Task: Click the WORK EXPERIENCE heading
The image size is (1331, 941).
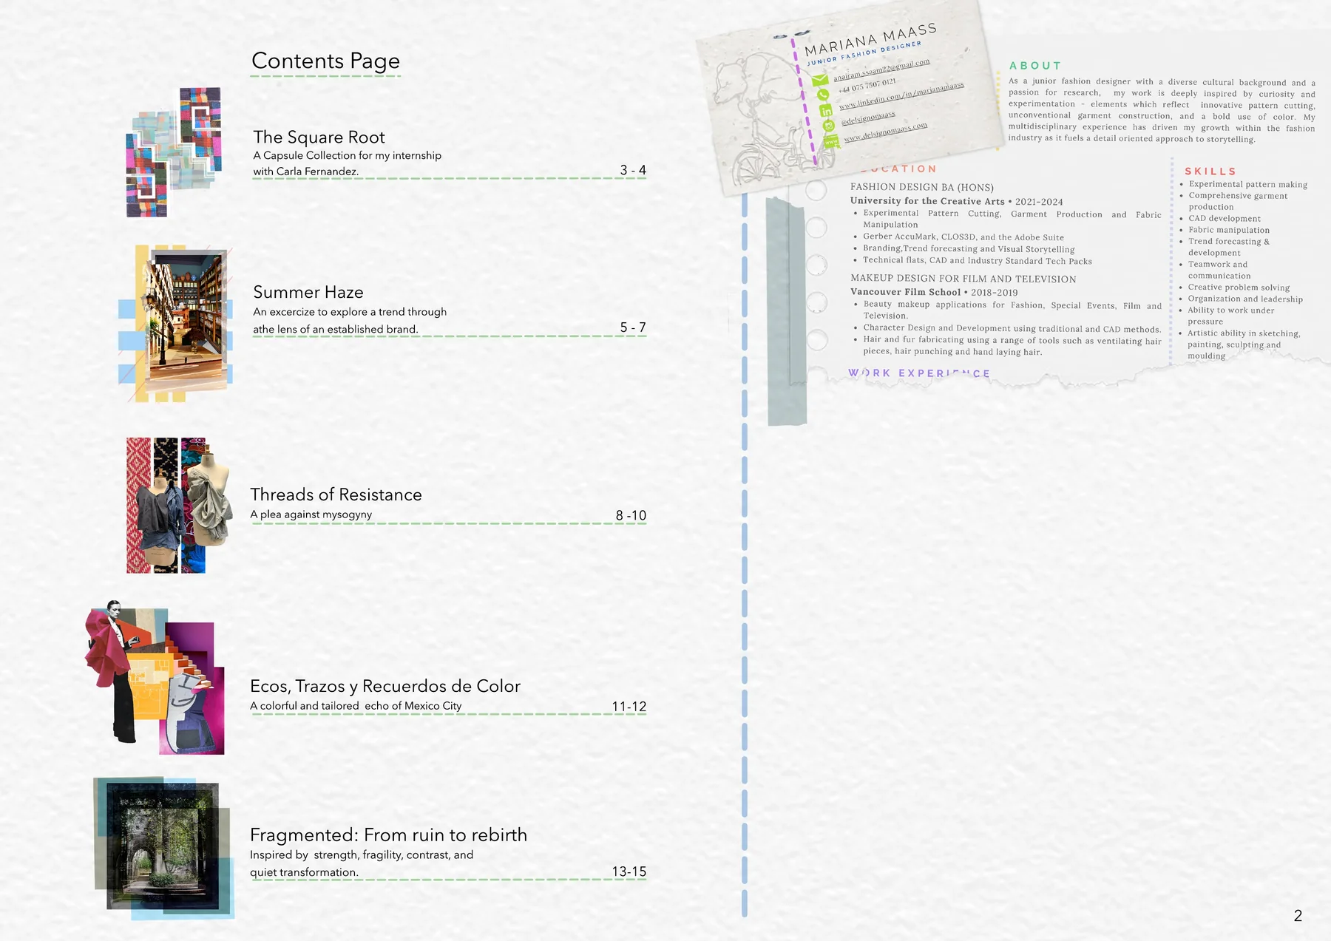Action: pyautogui.click(x=919, y=373)
